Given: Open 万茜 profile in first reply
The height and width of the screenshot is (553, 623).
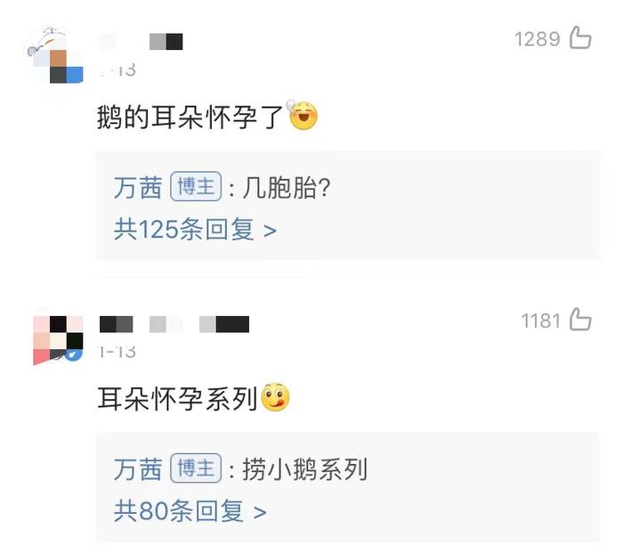Looking at the screenshot, I should (137, 187).
